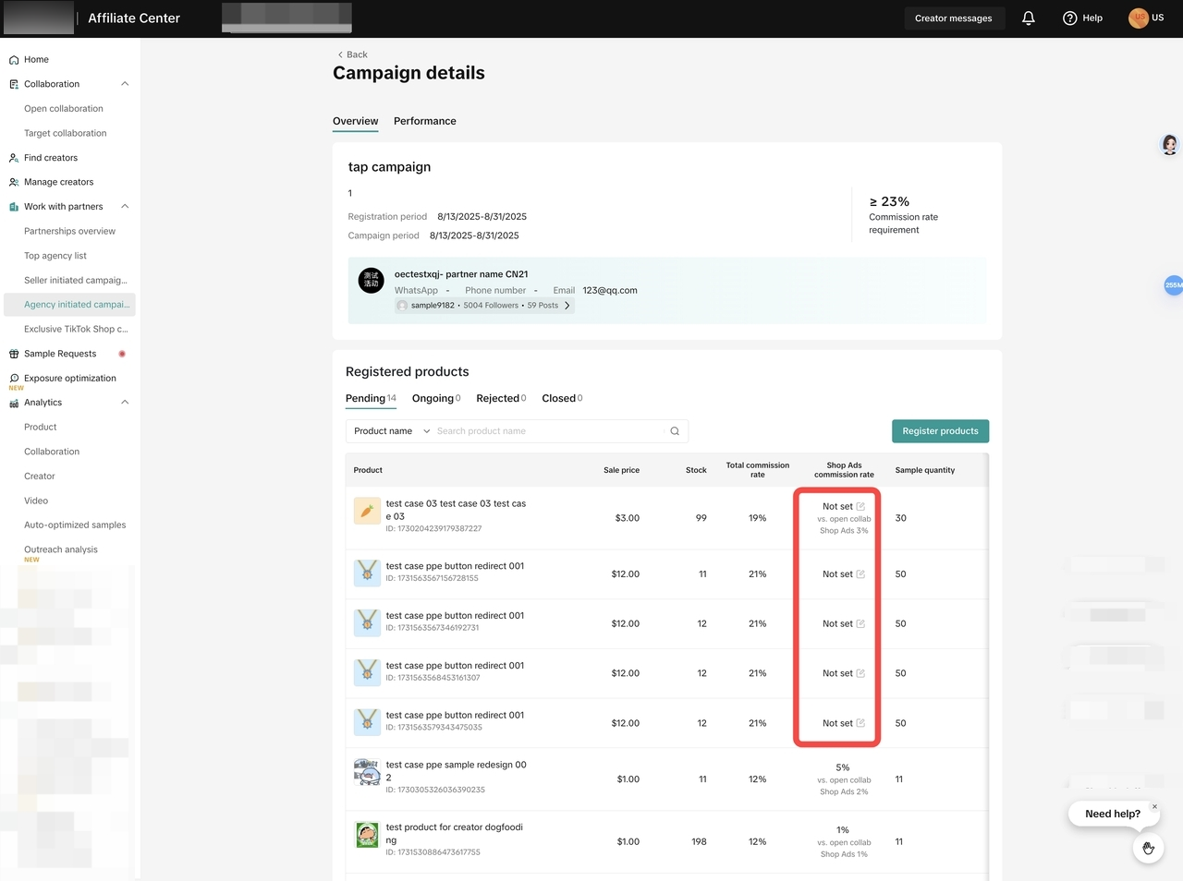This screenshot has width=1183, height=881.
Task: Click the search magnifier icon
Action: (675, 431)
